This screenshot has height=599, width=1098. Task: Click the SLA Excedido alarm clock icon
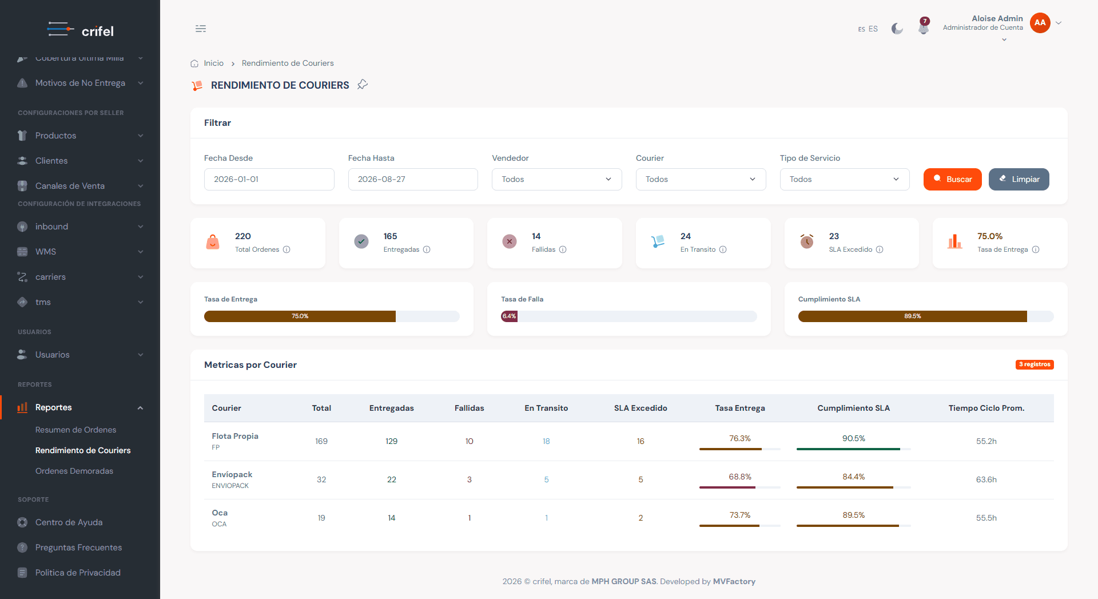click(x=807, y=241)
